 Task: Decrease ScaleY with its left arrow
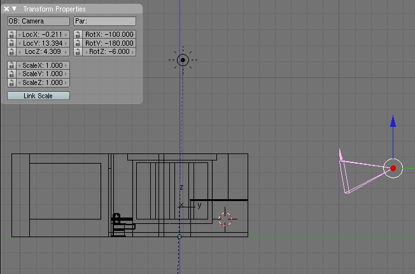pyautogui.click(x=19, y=74)
